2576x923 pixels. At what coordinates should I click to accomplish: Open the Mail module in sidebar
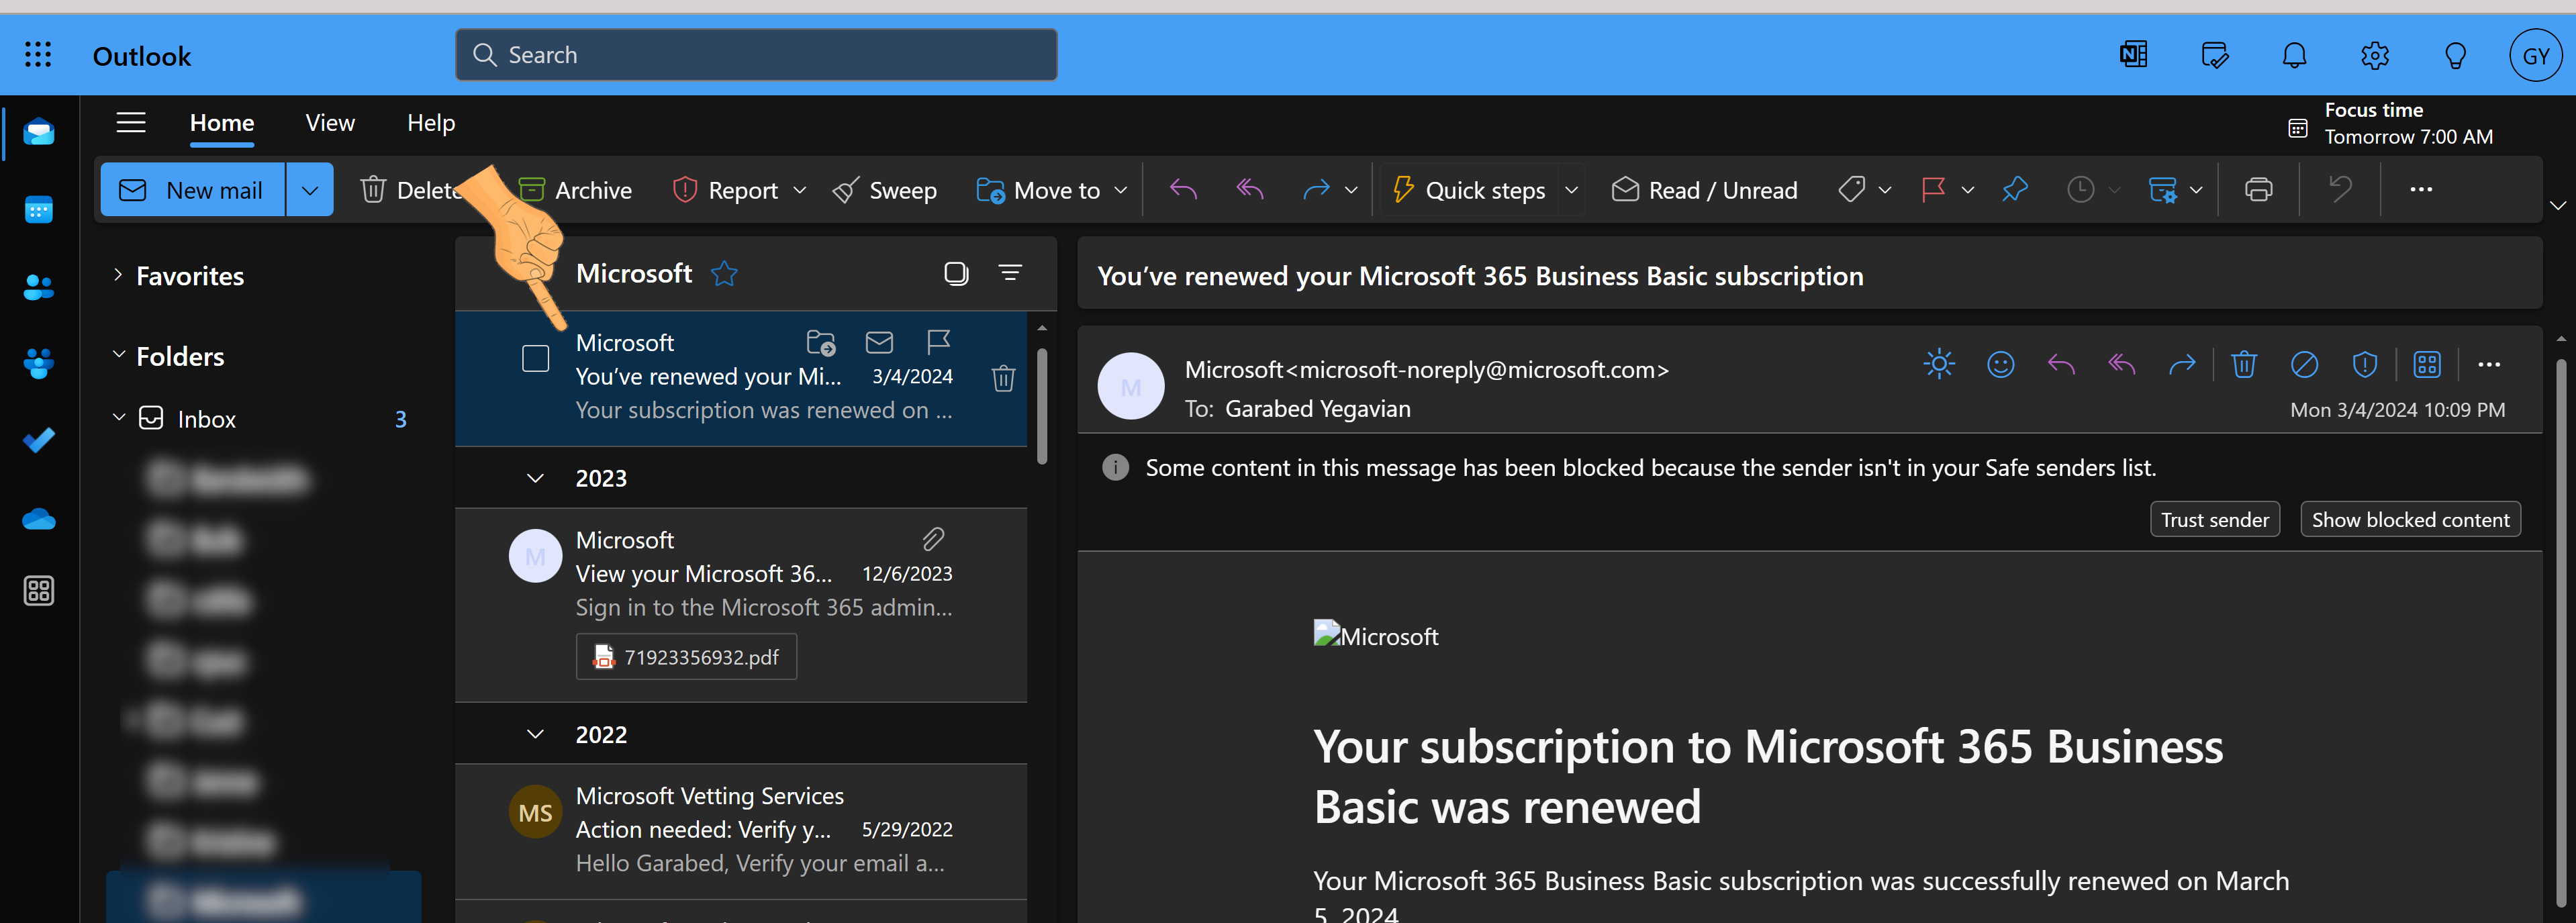click(x=39, y=132)
